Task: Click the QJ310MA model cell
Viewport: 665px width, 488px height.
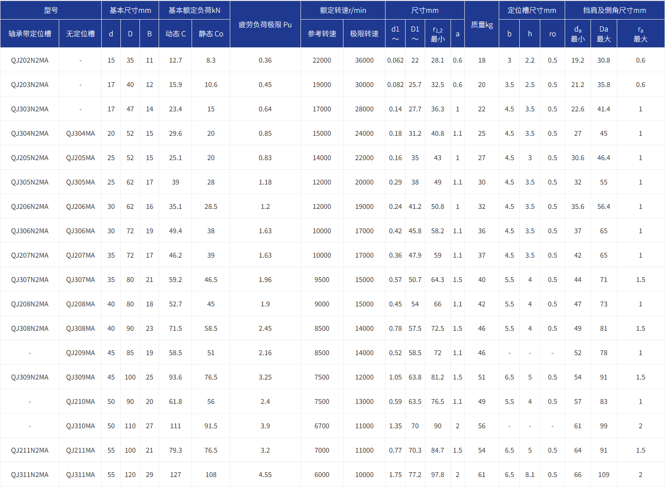Action: pyautogui.click(x=80, y=426)
